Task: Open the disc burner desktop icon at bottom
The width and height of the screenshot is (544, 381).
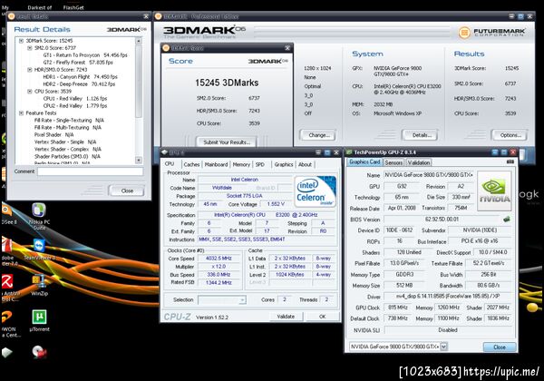Action: coord(39,351)
